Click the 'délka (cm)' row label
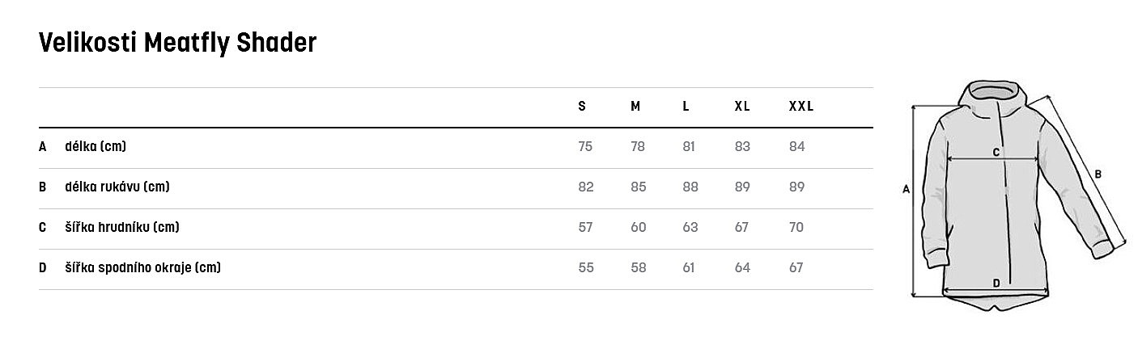Image resolution: width=1138 pixels, height=353 pixels. click(96, 147)
